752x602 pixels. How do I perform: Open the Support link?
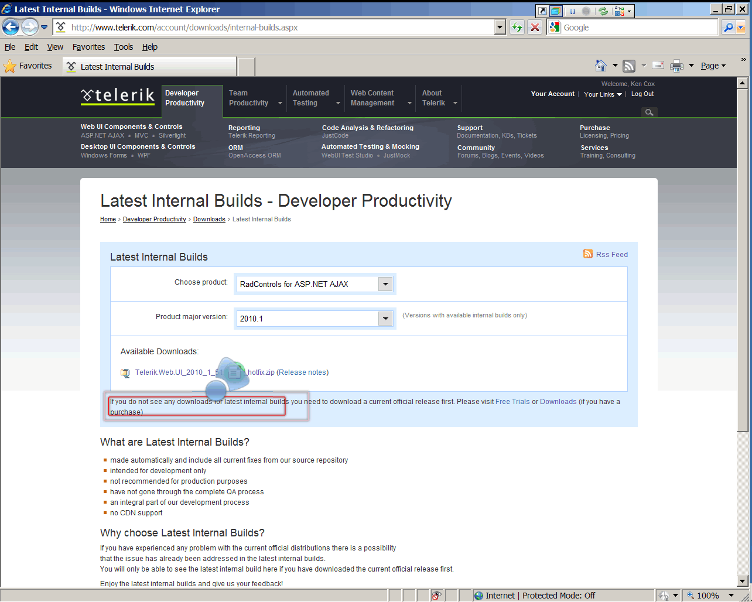pyautogui.click(x=470, y=128)
